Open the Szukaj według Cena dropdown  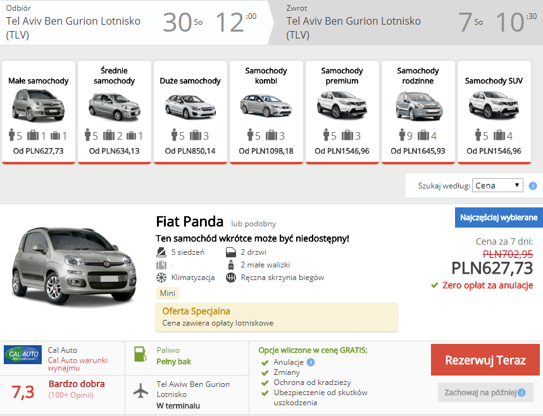pos(497,185)
